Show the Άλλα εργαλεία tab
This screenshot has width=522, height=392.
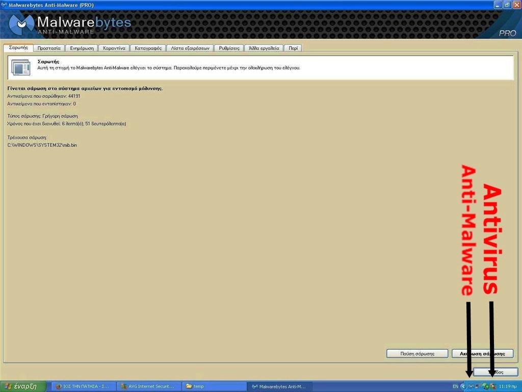(264, 48)
